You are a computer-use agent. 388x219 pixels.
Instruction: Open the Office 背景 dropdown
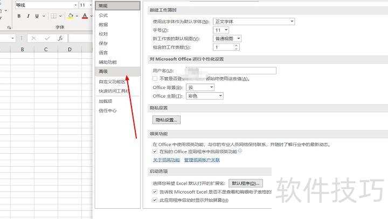200,87
